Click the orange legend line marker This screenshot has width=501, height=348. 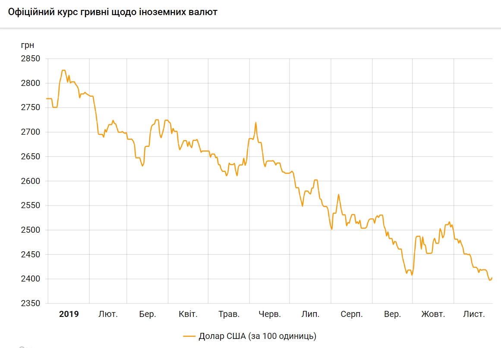coord(189,336)
